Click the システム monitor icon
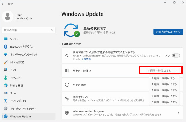Image resolution: width=186 pixels, height=122 pixels. [x=6, y=39]
